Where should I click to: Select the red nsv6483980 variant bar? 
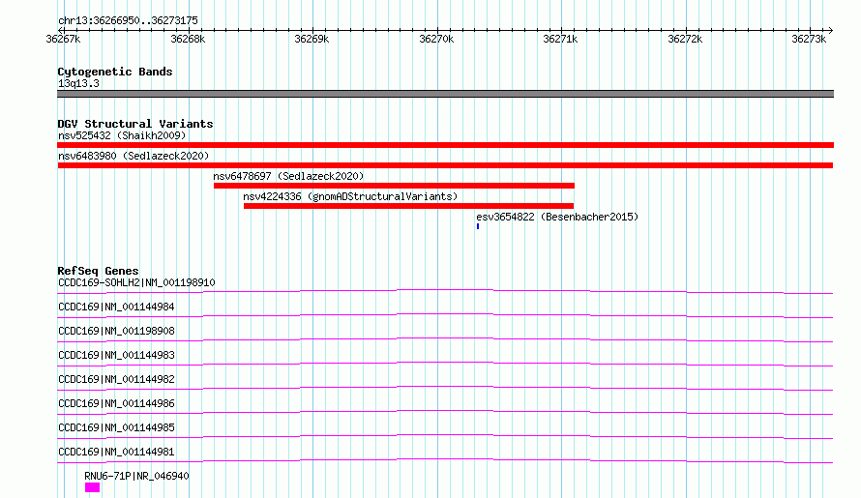click(445, 165)
